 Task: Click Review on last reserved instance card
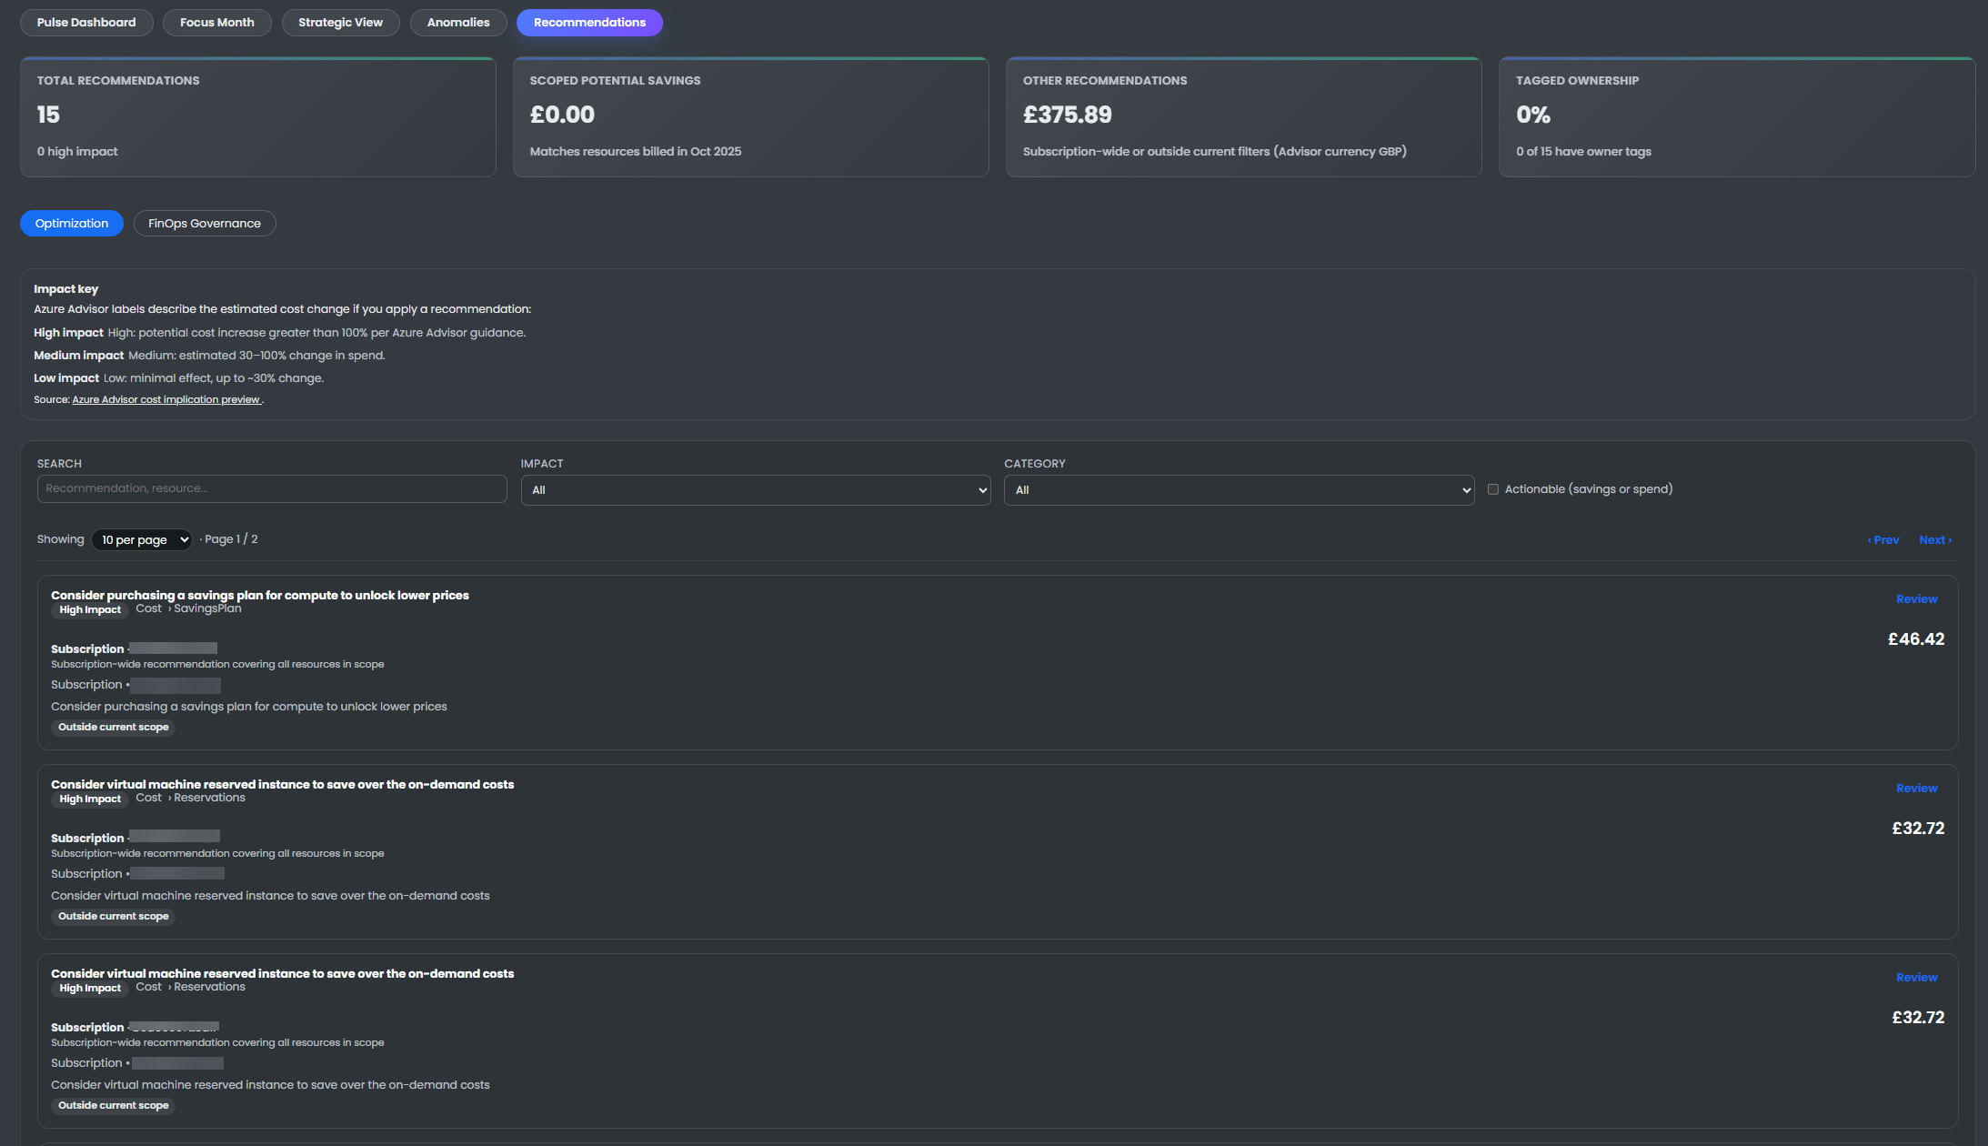tap(1916, 978)
